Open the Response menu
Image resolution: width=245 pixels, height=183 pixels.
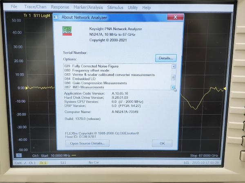click(x=60, y=7)
